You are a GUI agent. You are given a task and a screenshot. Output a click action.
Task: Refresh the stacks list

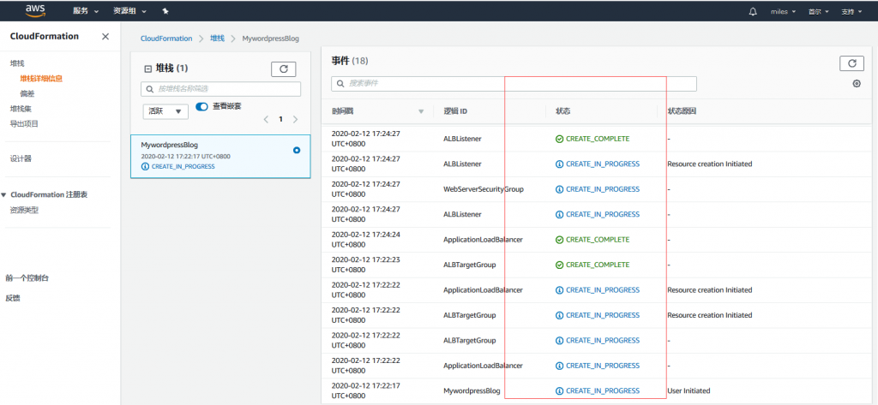pyautogui.click(x=283, y=68)
